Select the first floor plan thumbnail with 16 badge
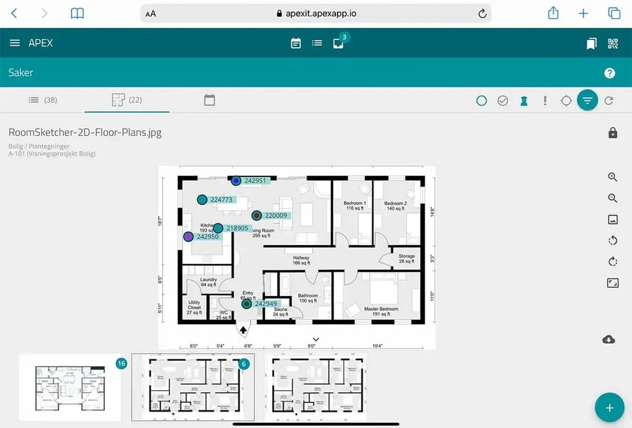The width and height of the screenshot is (632, 428). [70, 387]
